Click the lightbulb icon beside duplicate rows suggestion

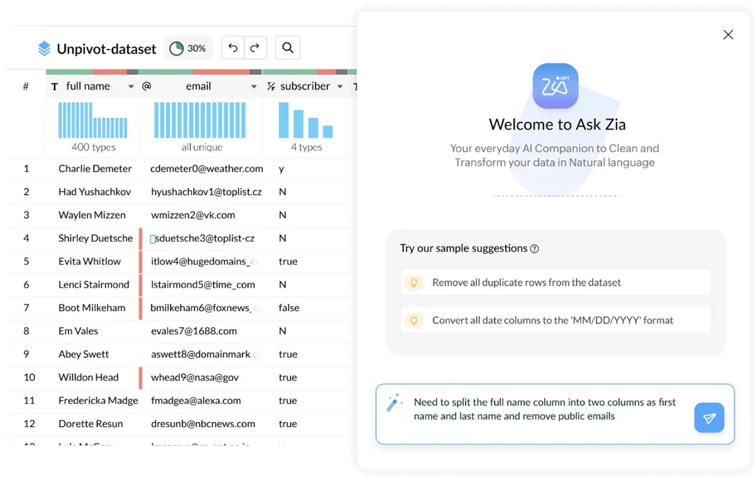click(415, 283)
